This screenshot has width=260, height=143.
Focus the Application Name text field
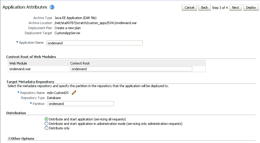(x=94, y=43)
